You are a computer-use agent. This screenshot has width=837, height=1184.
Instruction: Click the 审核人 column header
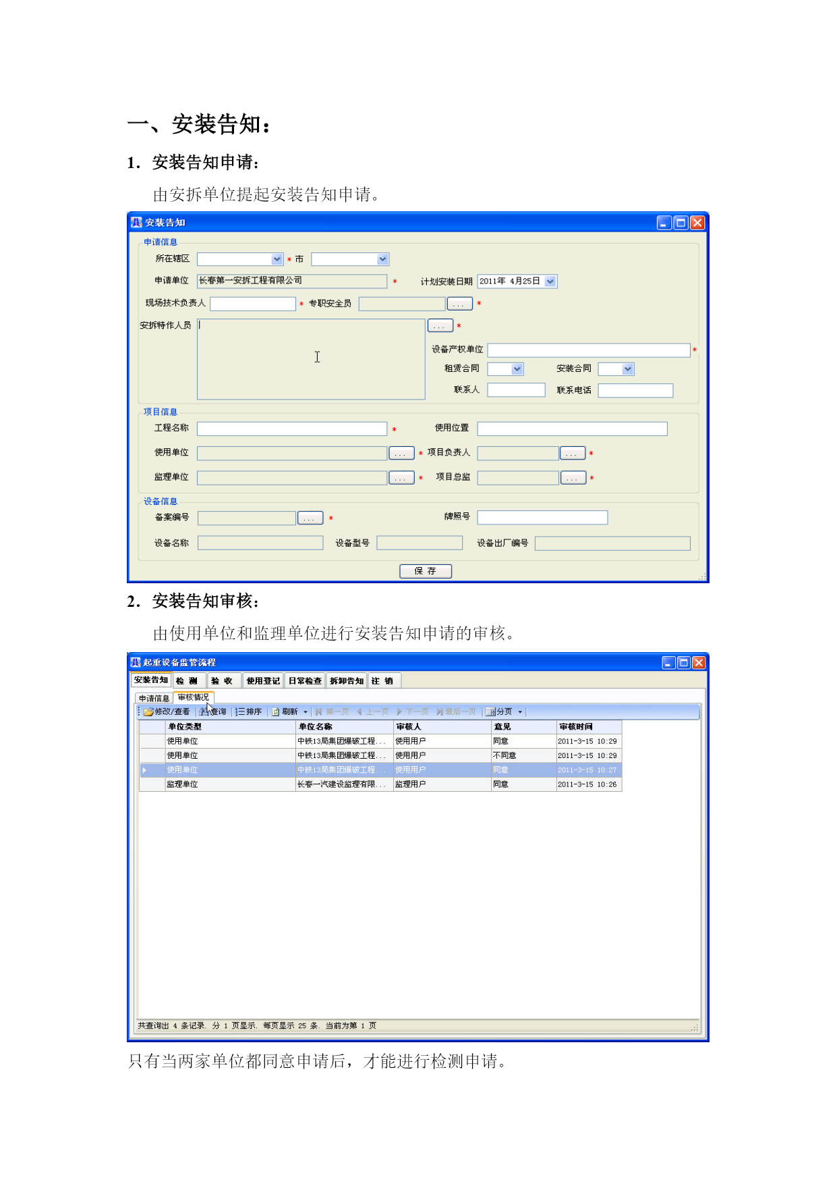point(442,727)
